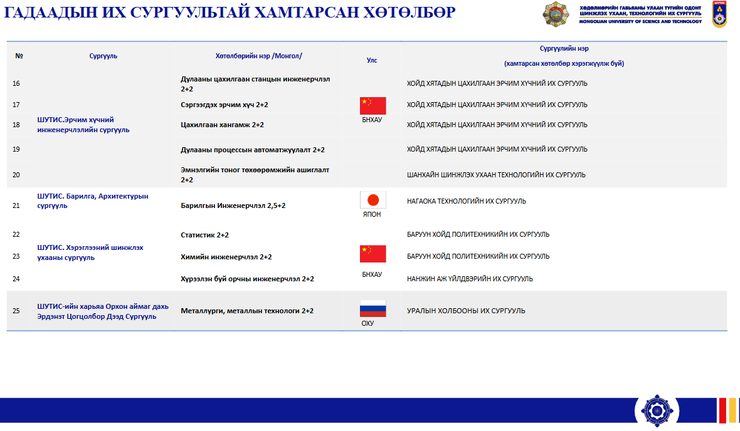Image resolution: width=740 pixels, height=431 pixels.
Task: Click БАРУУН ХОЙД ПОЛИТЕХНИКИЙН university in row 22
Action: click(x=478, y=234)
